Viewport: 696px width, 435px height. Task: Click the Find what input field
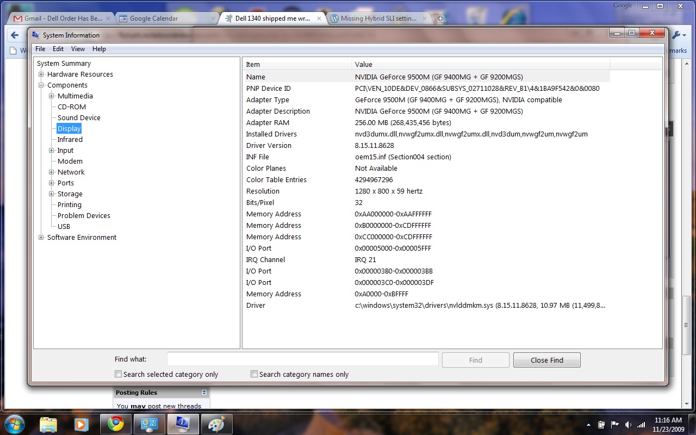302,359
